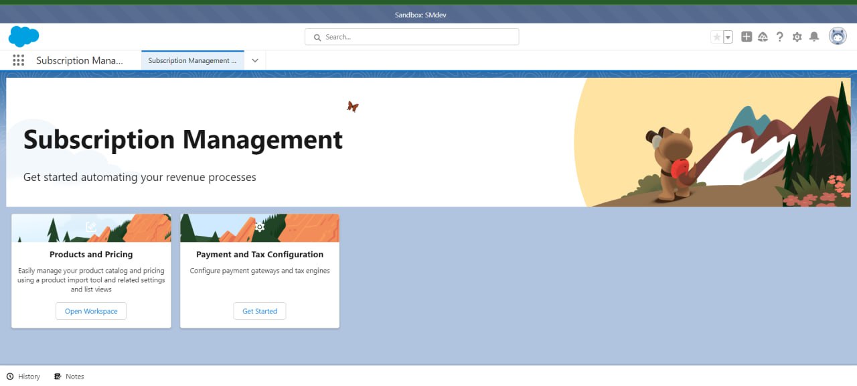Image resolution: width=857 pixels, height=386 pixels.
Task: Open History in the utility bar
Action: [23, 376]
